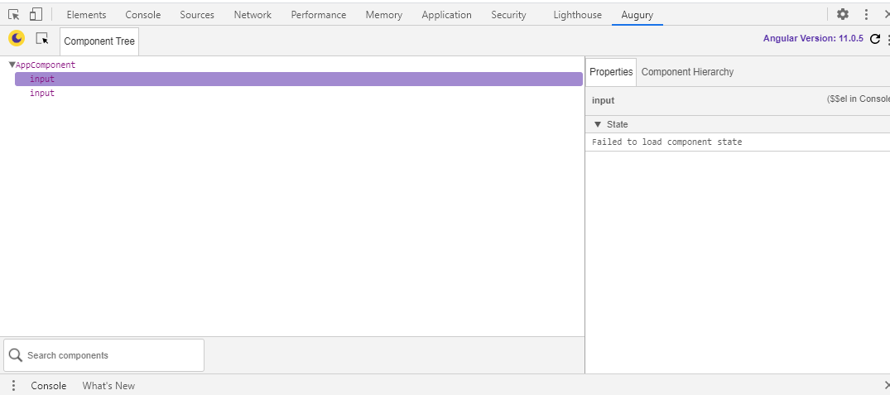
Task: Click the DevTools inspect element picker
Action: [14, 14]
